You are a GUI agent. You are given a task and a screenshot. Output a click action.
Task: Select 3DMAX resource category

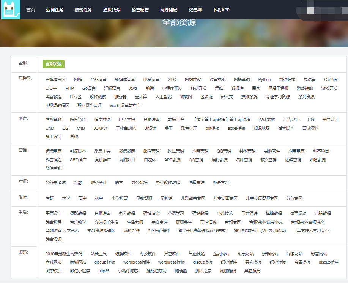[101, 128]
